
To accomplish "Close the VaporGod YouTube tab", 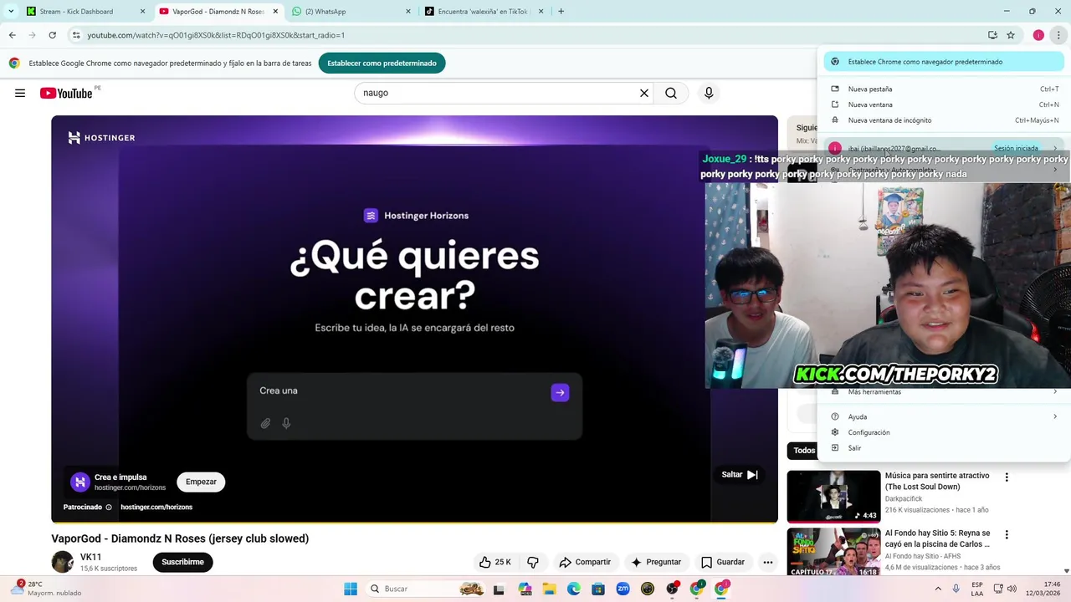I will pos(275,12).
